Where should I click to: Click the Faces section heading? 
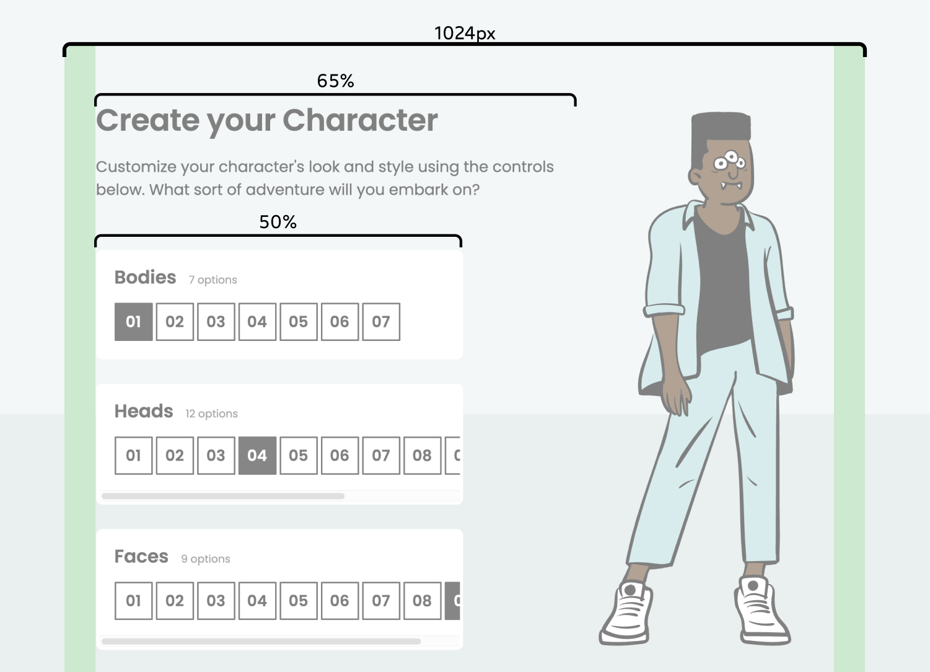click(x=141, y=556)
